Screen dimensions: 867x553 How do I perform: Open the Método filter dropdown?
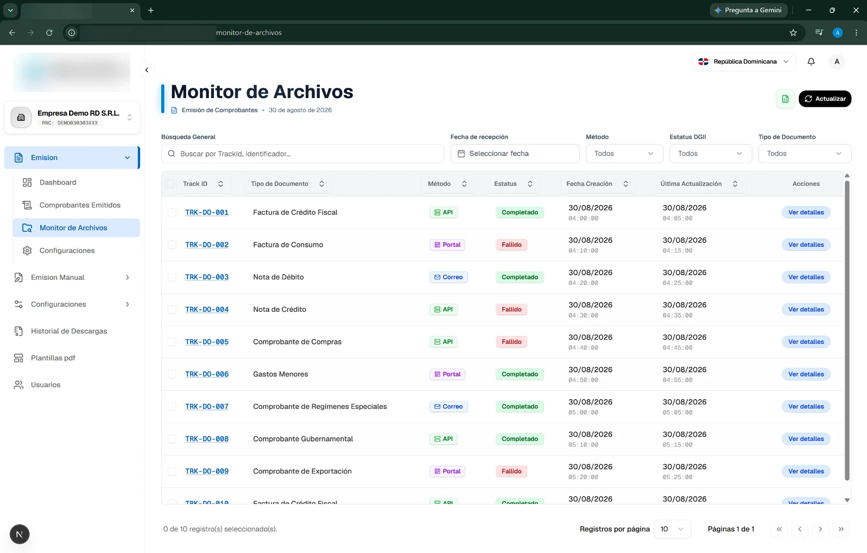pyautogui.click(x=624, y=153)
